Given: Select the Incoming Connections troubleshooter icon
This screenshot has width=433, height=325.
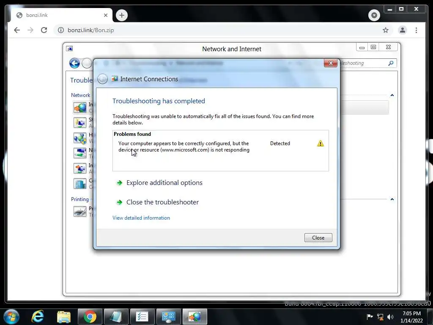Looking at the screenshot, I should coord(80,168).
